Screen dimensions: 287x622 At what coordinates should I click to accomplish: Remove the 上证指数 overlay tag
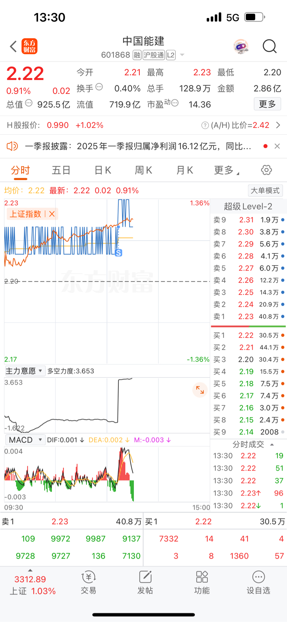click(x=52, y=214)
